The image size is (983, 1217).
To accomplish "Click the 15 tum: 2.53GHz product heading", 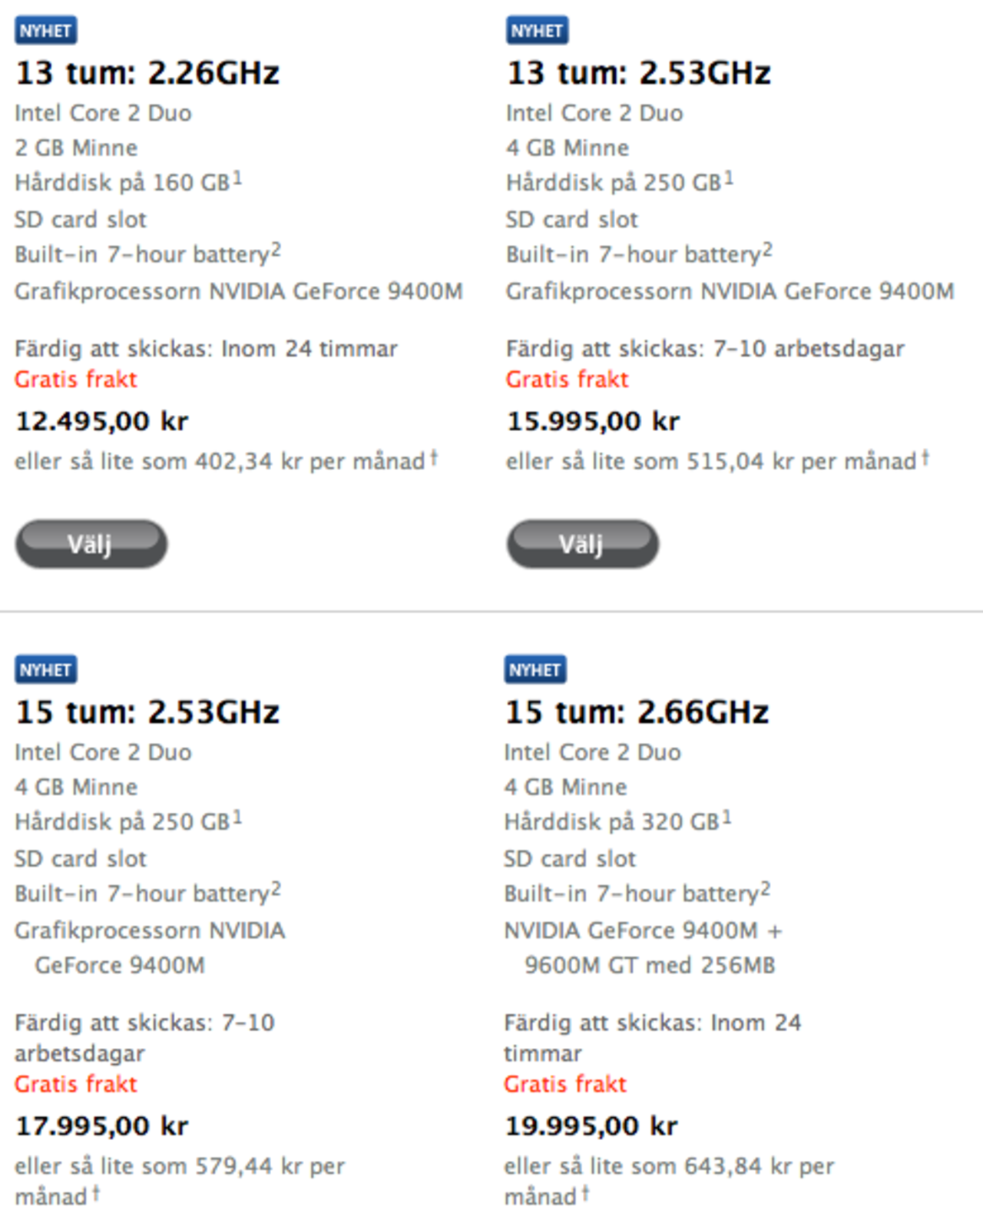I will click(147, 711).
